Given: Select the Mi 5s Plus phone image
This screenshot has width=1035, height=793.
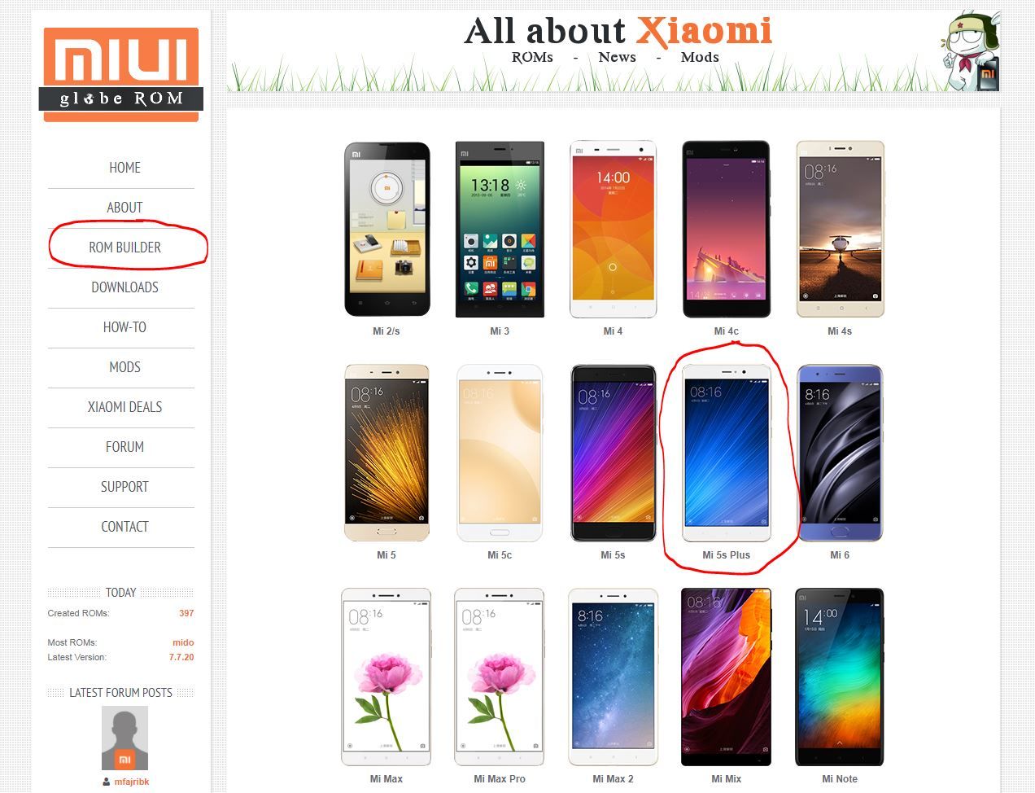Looking at the screenshot, I should [727, 453].
